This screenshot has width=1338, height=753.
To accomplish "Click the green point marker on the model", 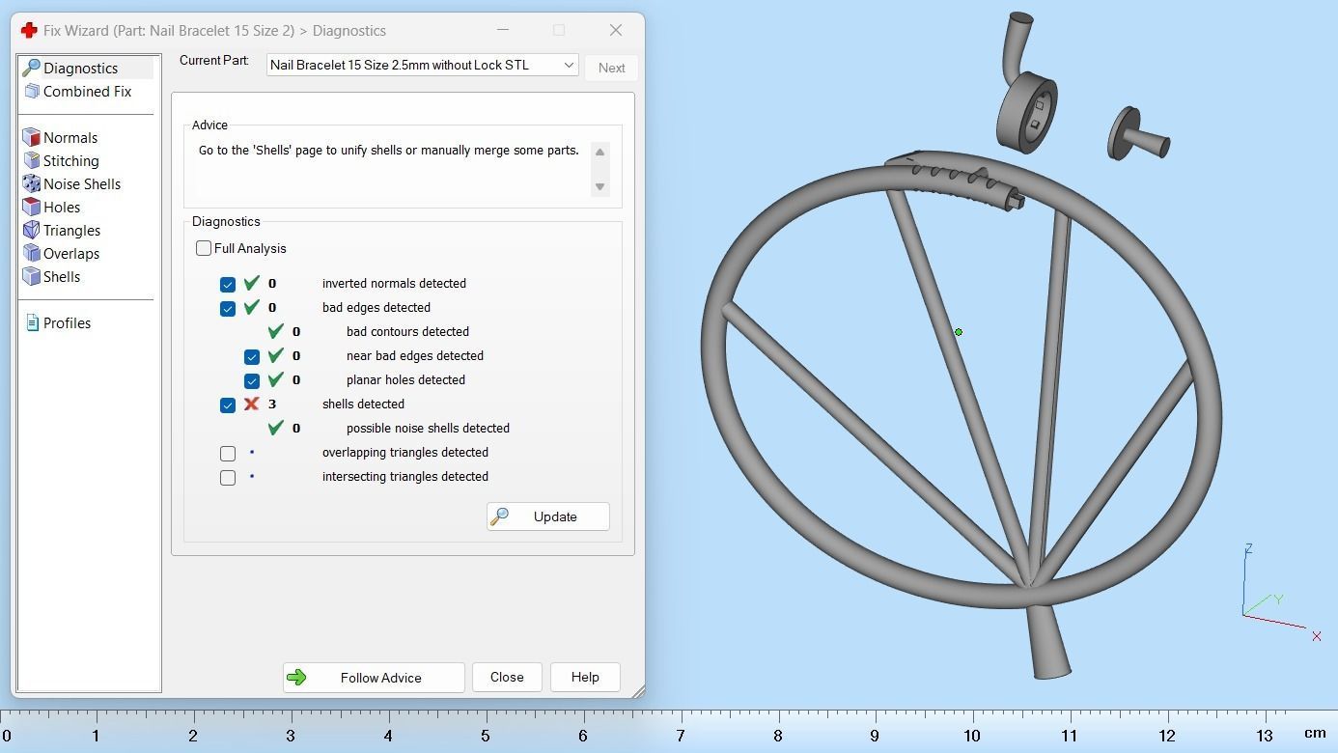I will (x=959, y=332).
